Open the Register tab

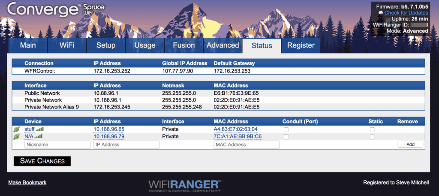301,46
